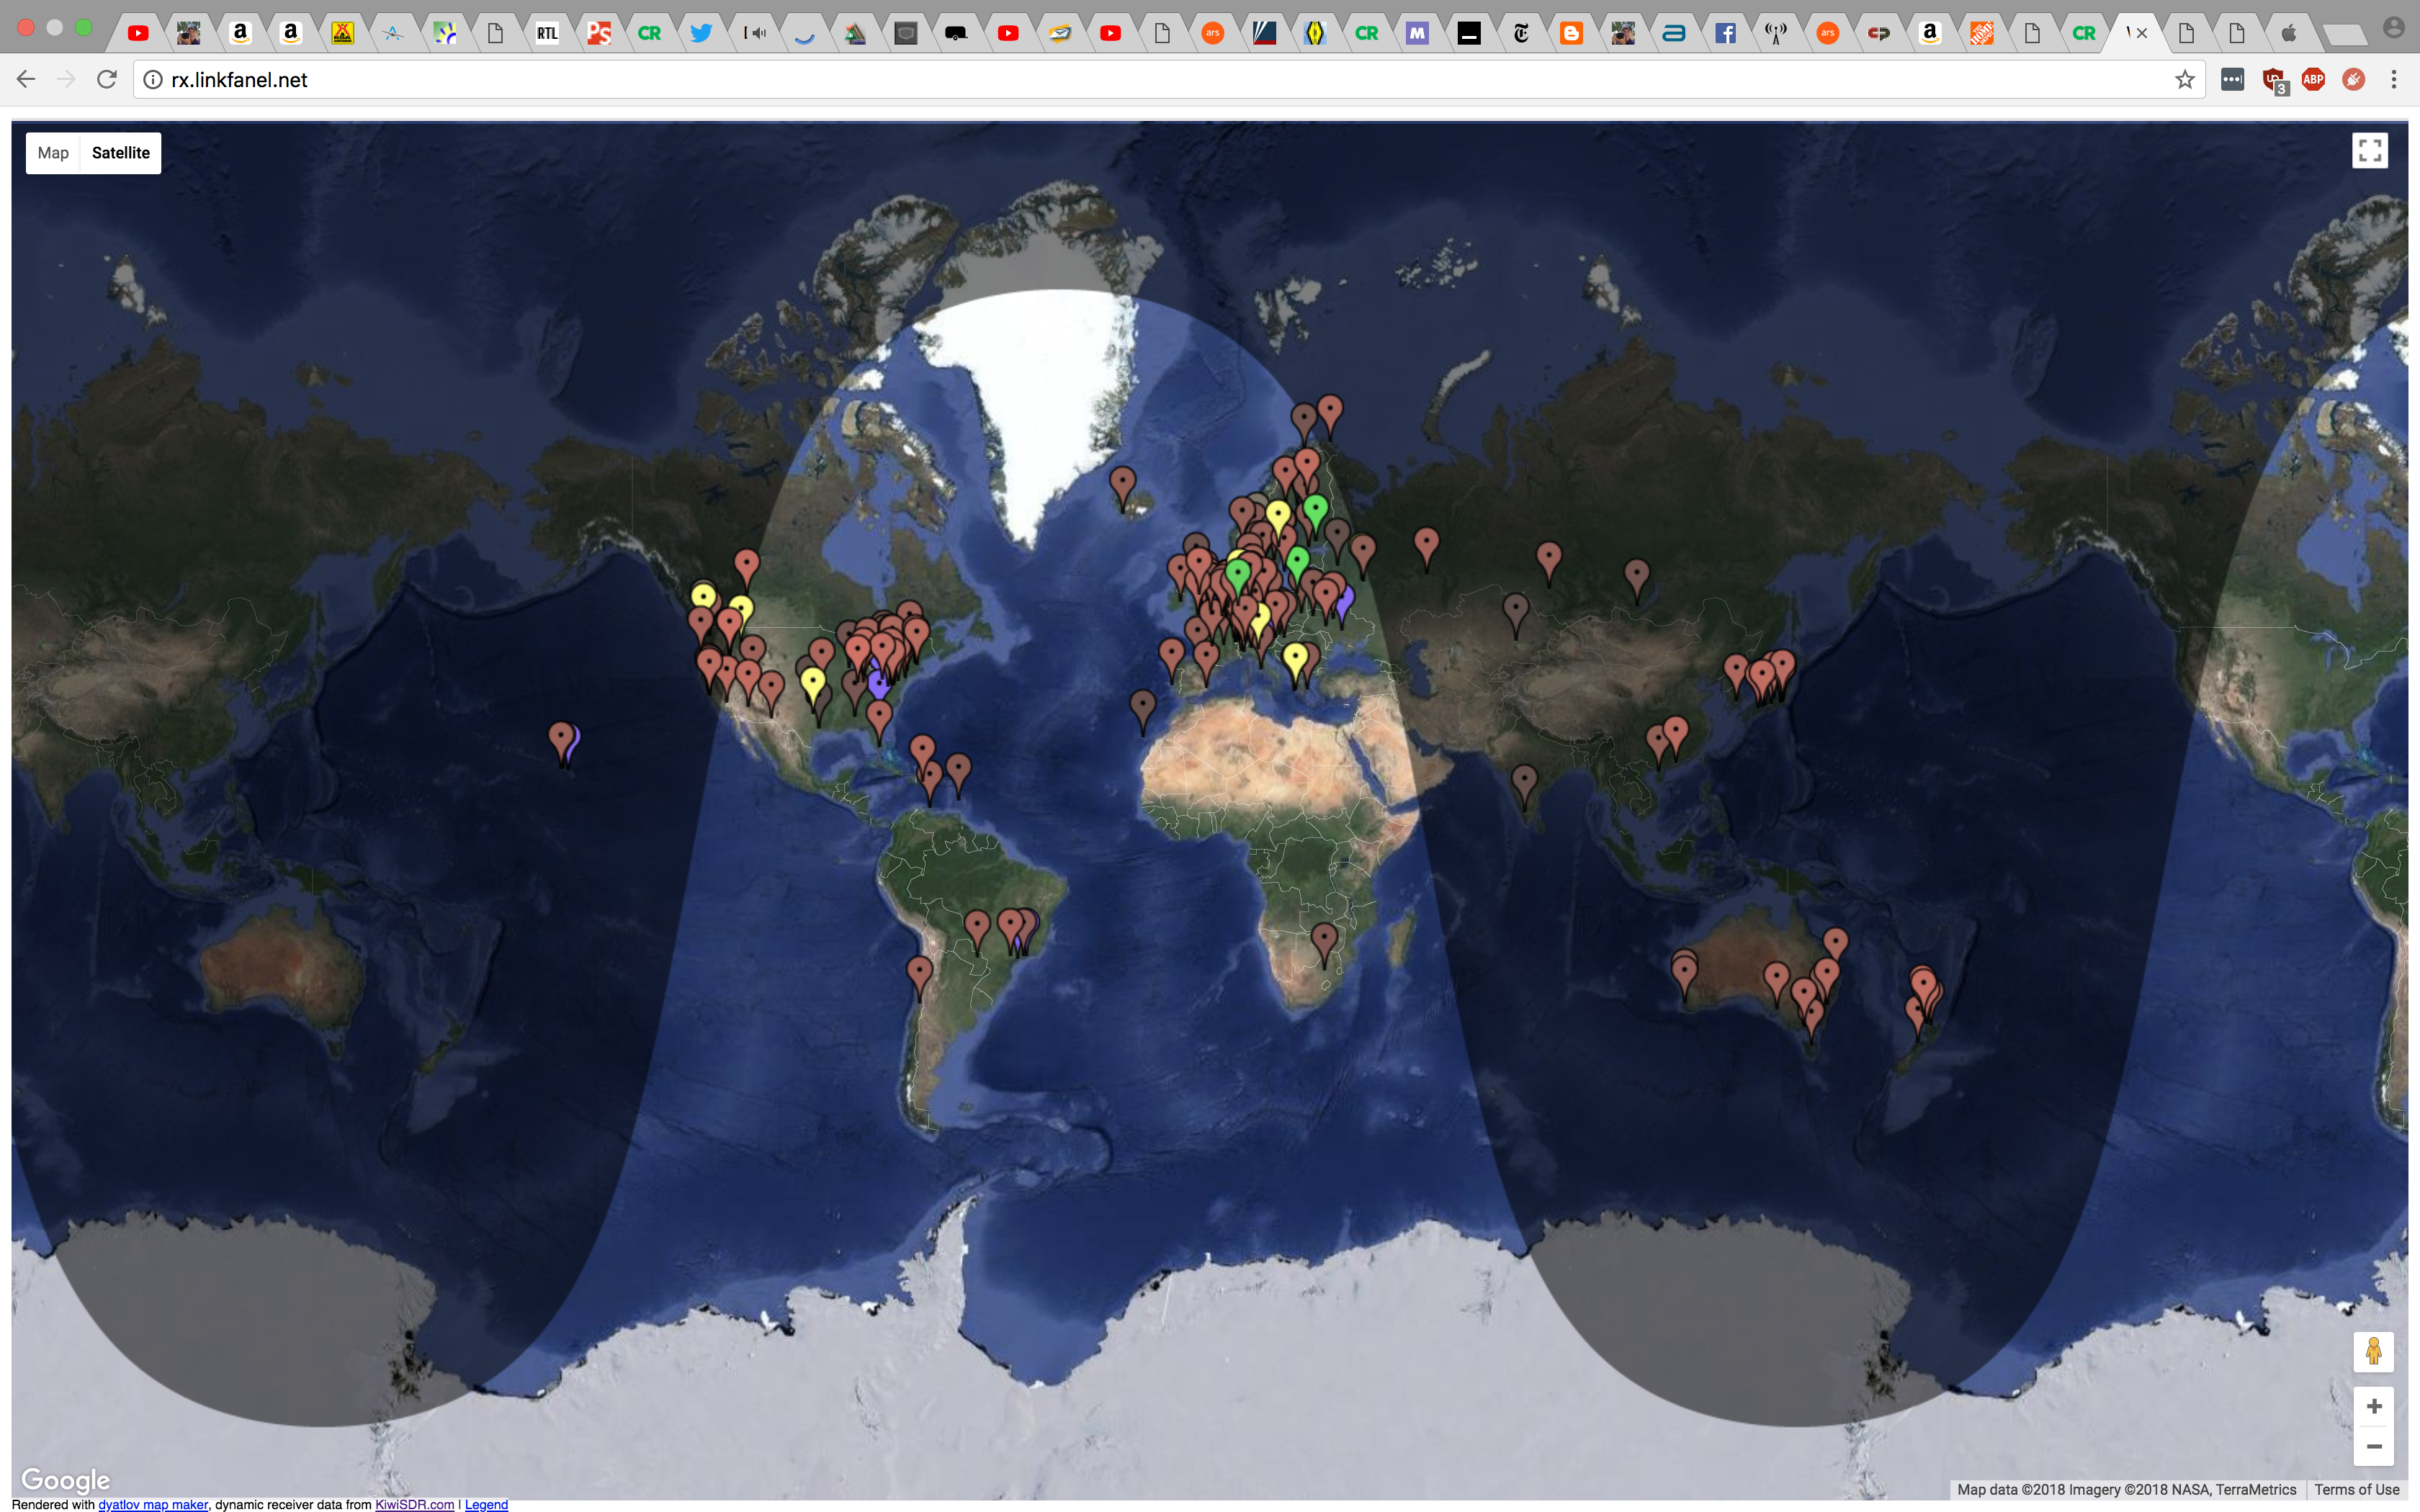Reload the current page
Viewport: 2420px width, 1512px height.
pos(107,80)
